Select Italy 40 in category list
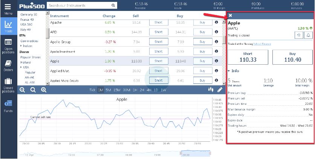 [x=26, y=29]
